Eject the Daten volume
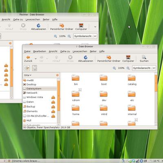 tap(53, 102)
